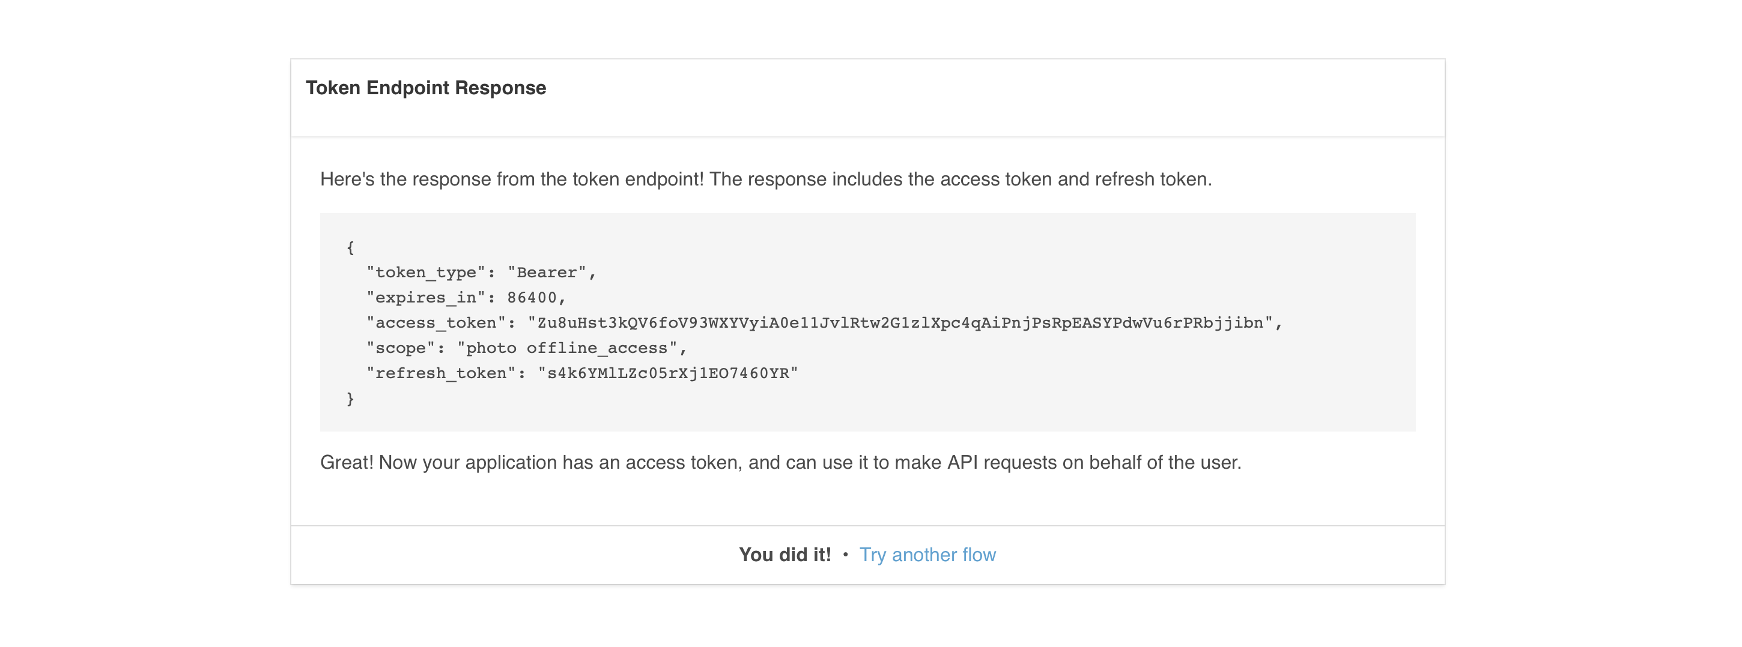
Task: Click the "You did it!" text
Action: pyautogui.click(x=785, y=555)
